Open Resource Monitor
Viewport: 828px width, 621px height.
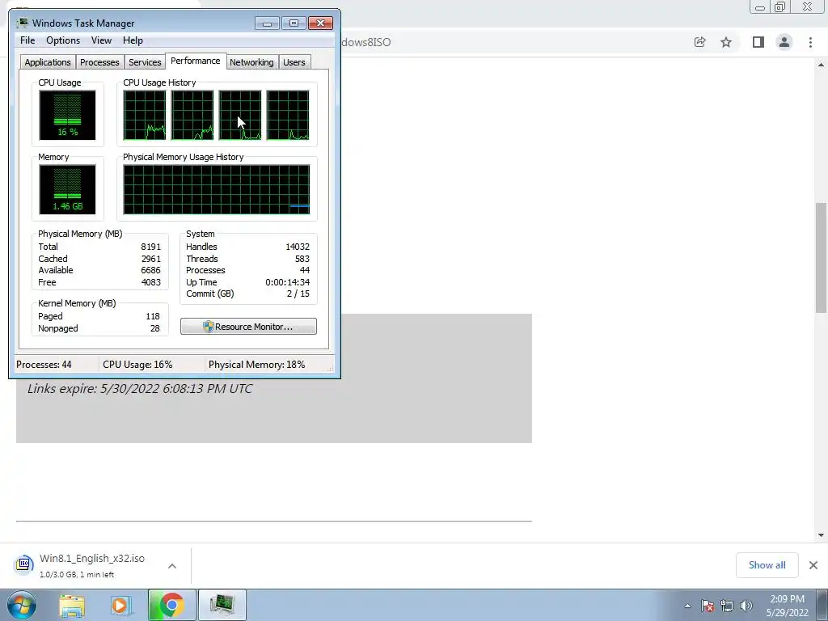tap(248, 327)
